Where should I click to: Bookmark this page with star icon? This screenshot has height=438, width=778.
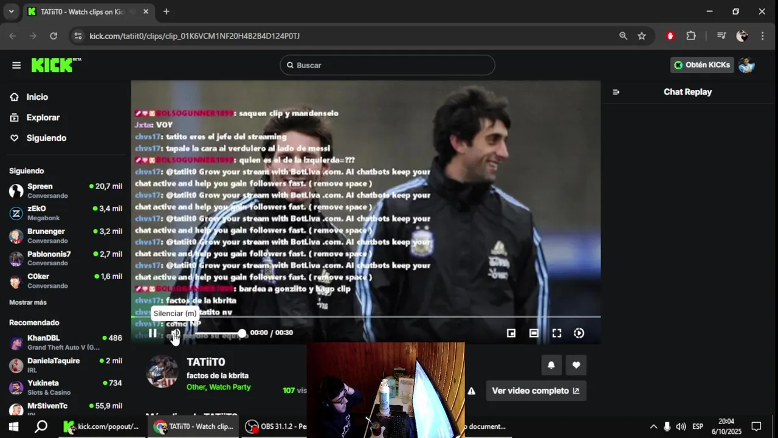pyautogui.click(x=642, y=36)
